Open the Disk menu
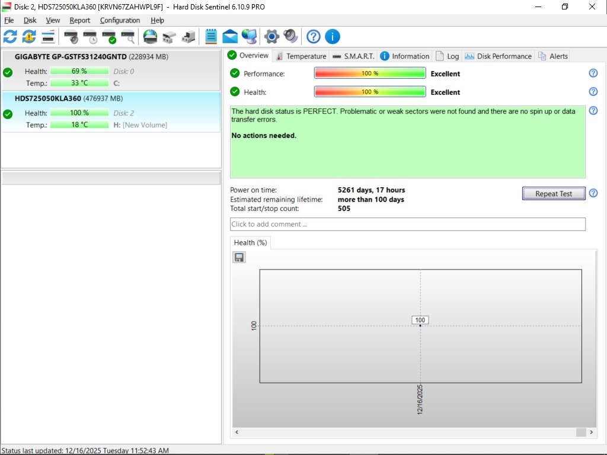 pyautogui.click(x=30, y=20)
